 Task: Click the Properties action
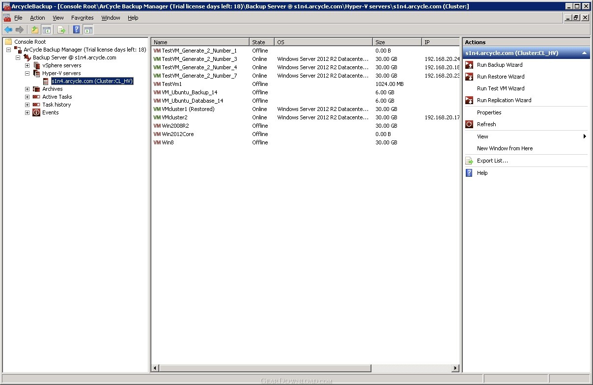pos(489,112)
